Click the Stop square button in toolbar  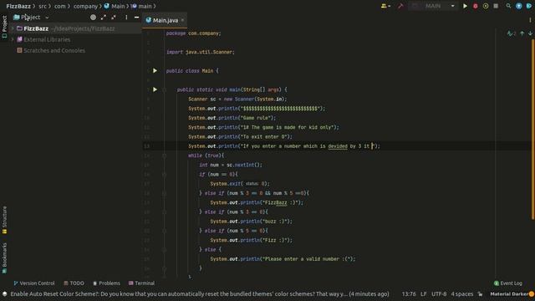tap(496, 6)
